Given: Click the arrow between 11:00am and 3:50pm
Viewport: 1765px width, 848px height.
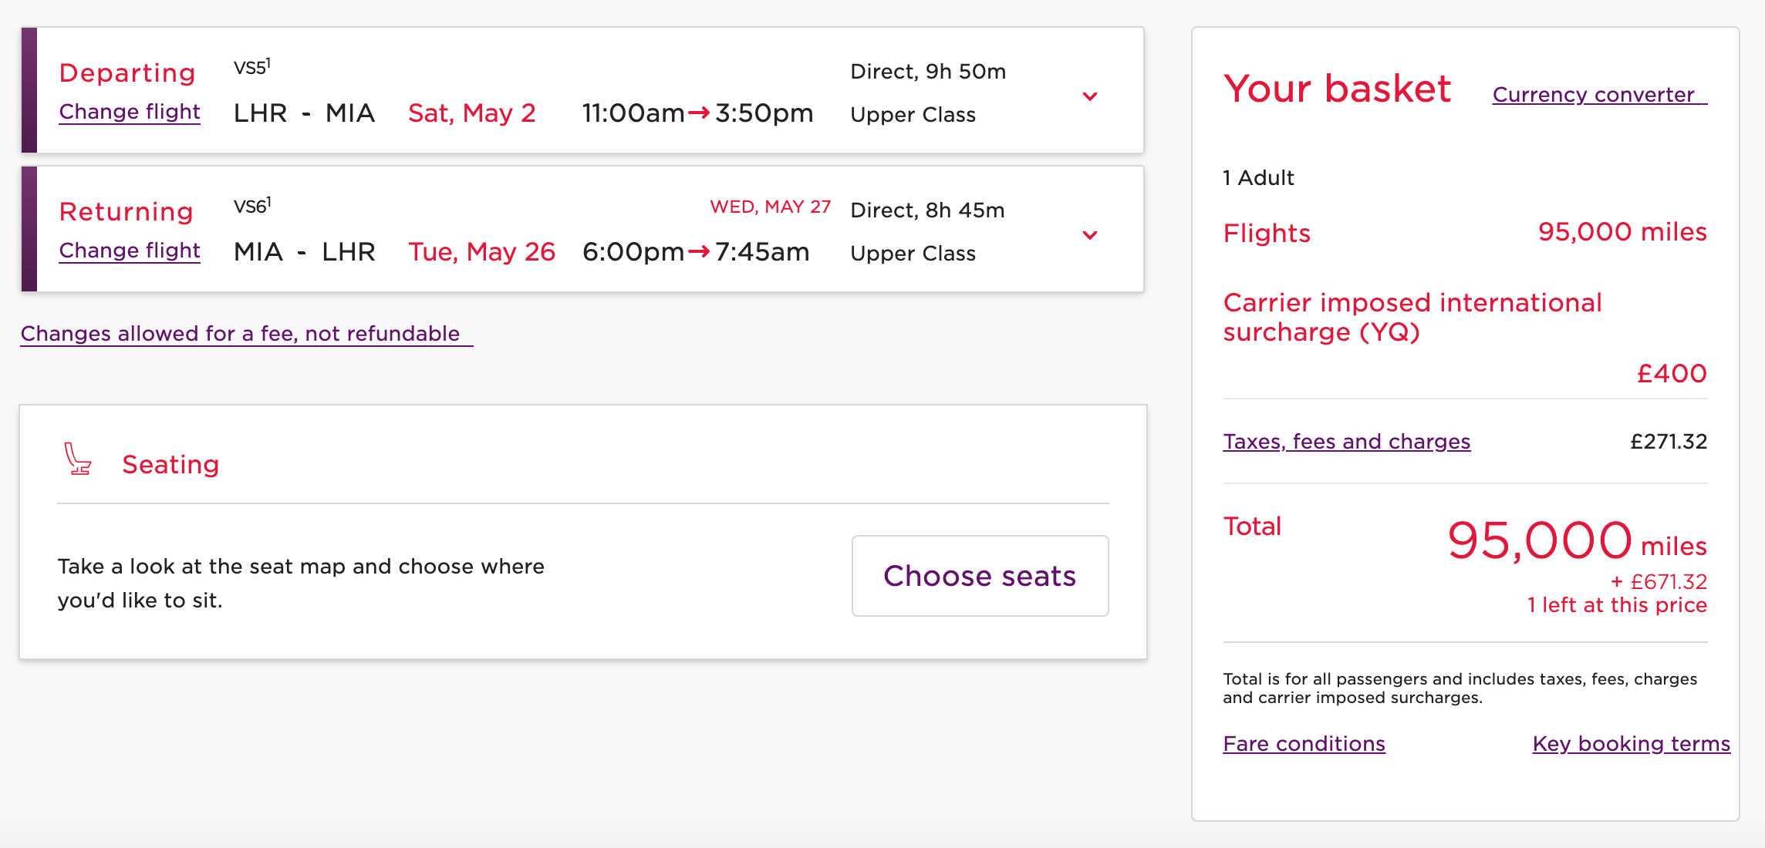Looking at the screenshot, I should pos(699,113).
